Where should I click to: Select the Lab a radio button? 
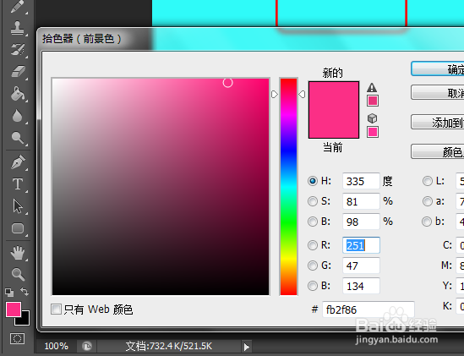click(428, 201)
